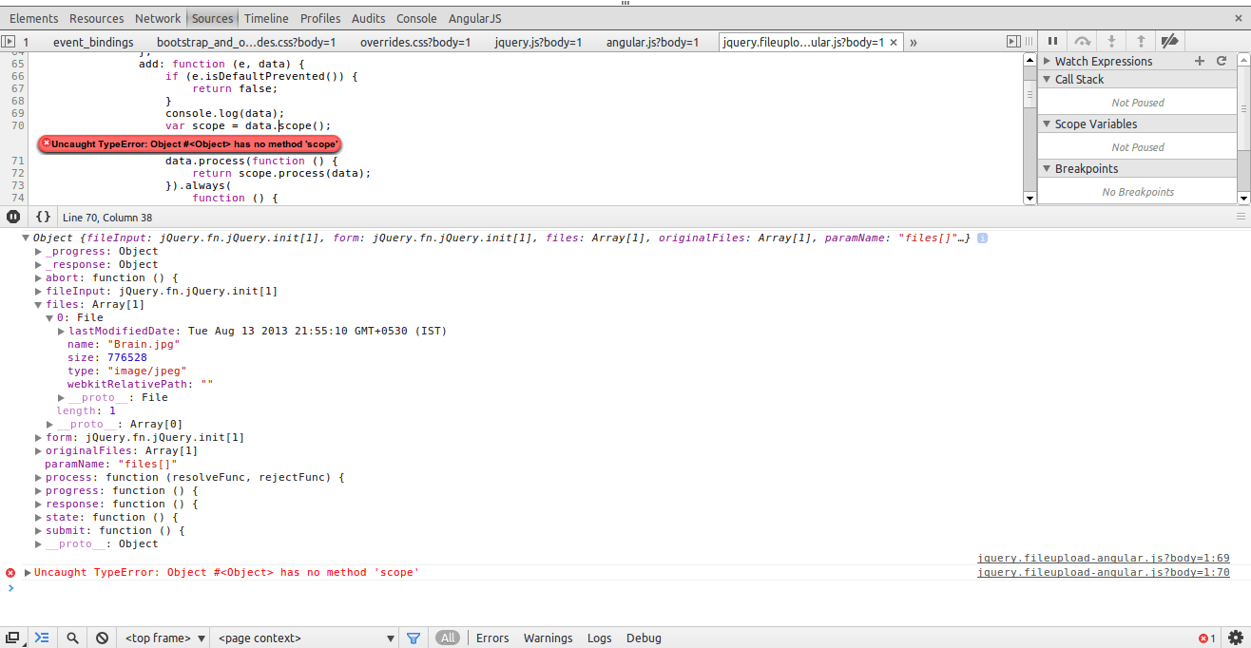The width and height of the screenshot is (1251, 648).
Task: Add a watch expression with the plus button
Action: 1200,61
